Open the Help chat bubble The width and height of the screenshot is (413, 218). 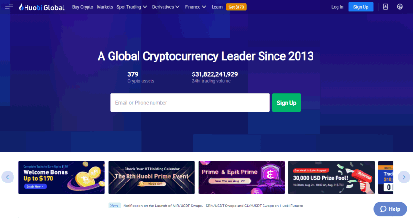[x=390, y=209]
